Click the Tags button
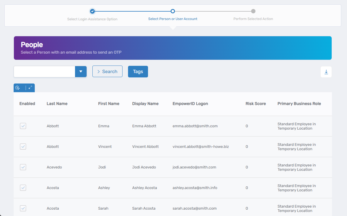 click(138, 72)
